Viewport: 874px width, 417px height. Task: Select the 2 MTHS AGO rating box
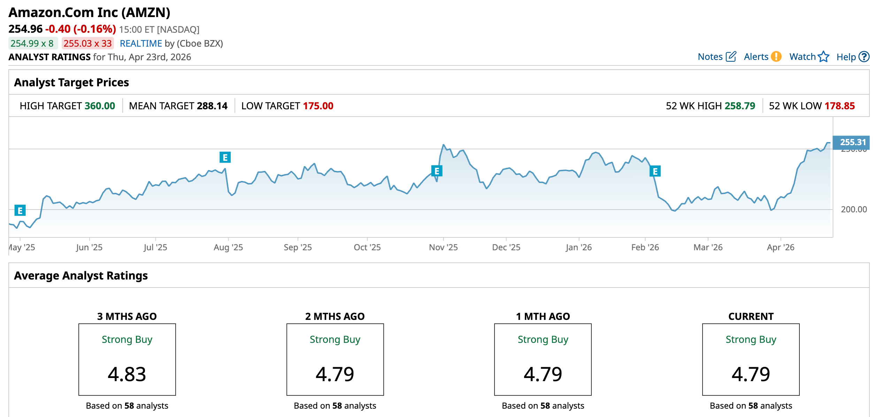pyautogui.click(x=335, y=359)
